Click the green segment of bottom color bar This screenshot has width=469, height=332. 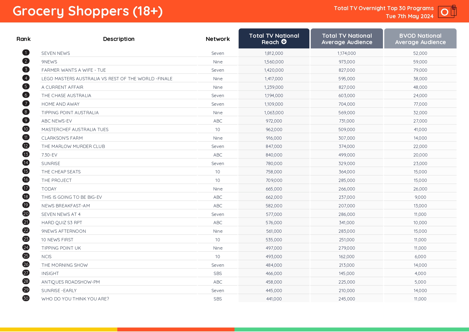point(352,330)
